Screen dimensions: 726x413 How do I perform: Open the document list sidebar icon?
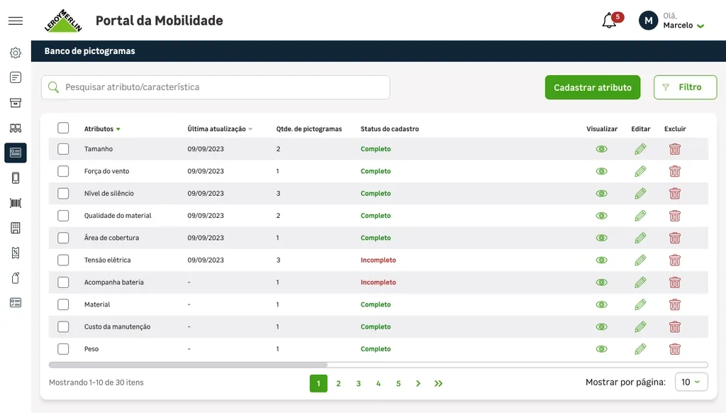pyautogui.click(x=16, y=77)
